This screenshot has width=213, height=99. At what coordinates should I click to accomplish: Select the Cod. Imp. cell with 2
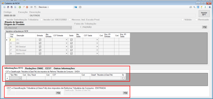click(x=12, y=40)
